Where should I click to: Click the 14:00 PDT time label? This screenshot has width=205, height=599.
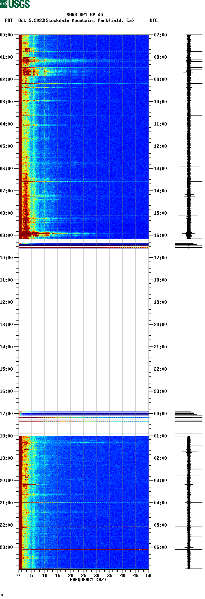(x=7, y=347)
